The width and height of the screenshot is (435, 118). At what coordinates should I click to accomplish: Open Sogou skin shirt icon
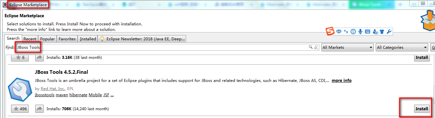(x=382, y=32)
